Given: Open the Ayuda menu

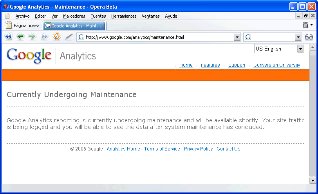Looking at the screenshot, I should point(171,16).
